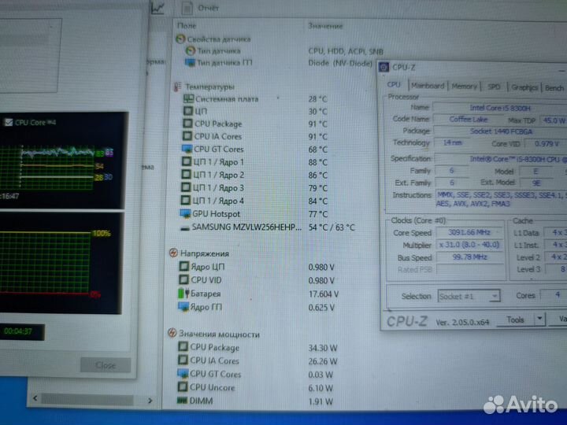Switch to the Memory tab in CPU-Z
Screen dimensions: 567x425
pyautogui.click(x=464, y=87)
